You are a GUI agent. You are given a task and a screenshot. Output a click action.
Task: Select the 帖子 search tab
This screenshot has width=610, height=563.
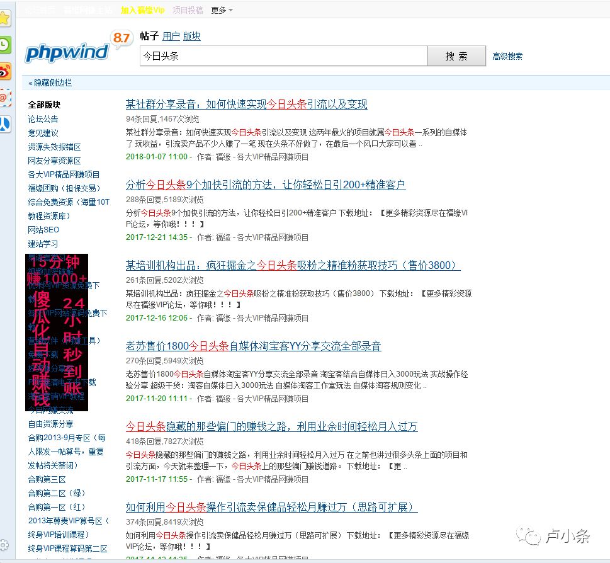[x=149, y=36]
